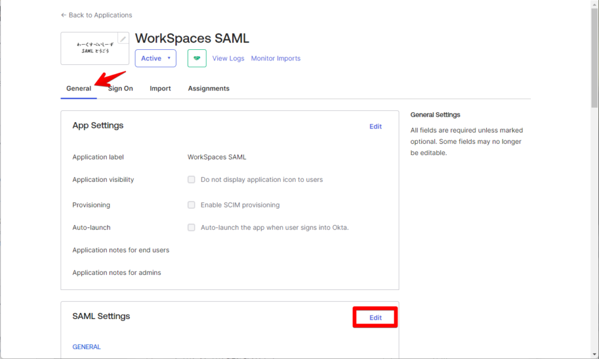Click the back arrow icon near Back to Applications
The image size is (599, 359).
point(63,15)
